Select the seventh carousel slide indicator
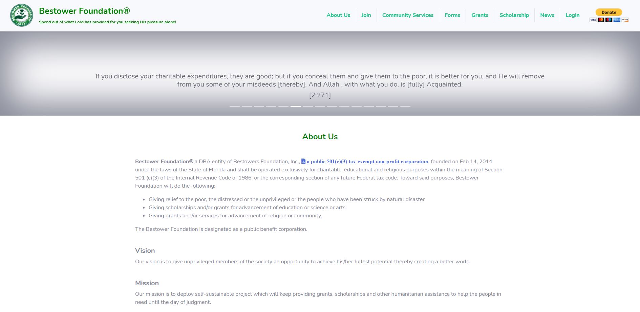Image resolution: width=640 pixels, height=312 pixels. point(308,106)
